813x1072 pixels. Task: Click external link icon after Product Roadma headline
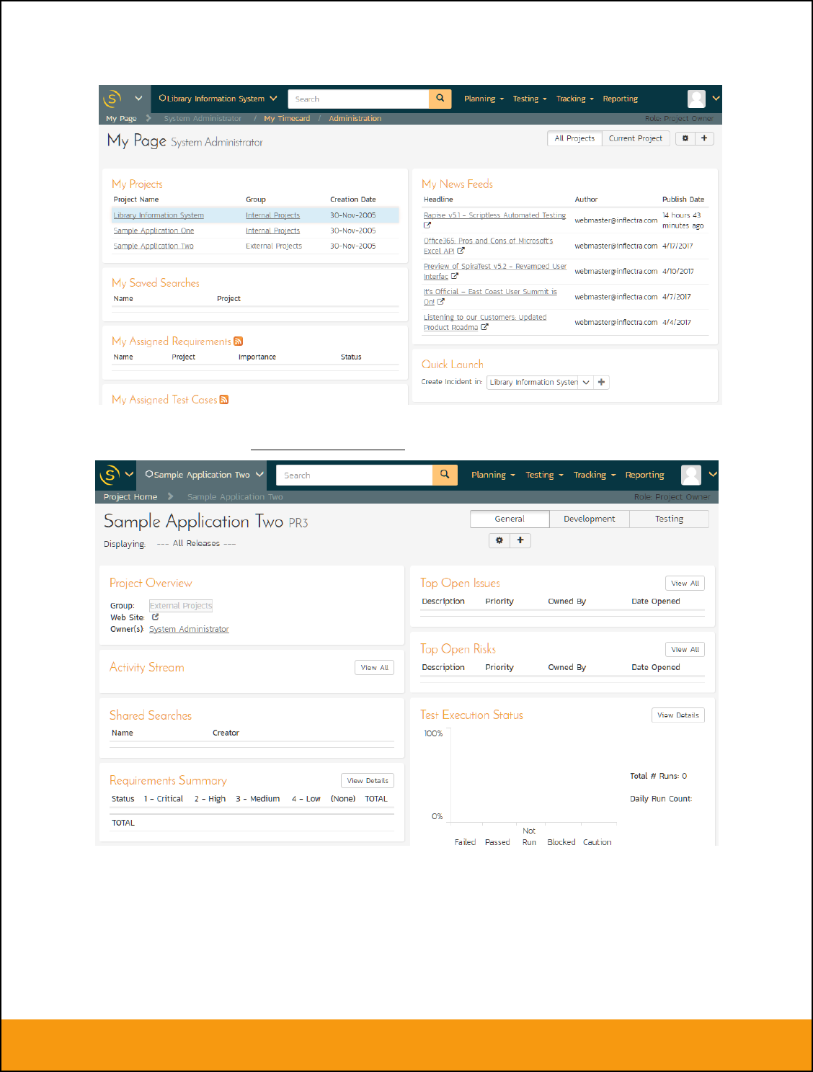point(484,327)
